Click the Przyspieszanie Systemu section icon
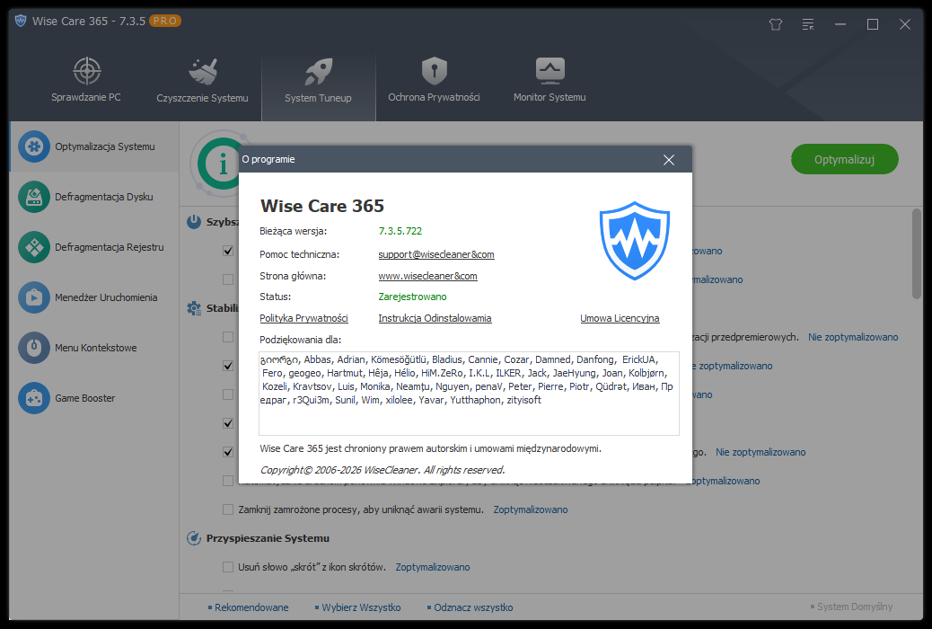This screenshot has height=629, width=932. coord(194,538)
